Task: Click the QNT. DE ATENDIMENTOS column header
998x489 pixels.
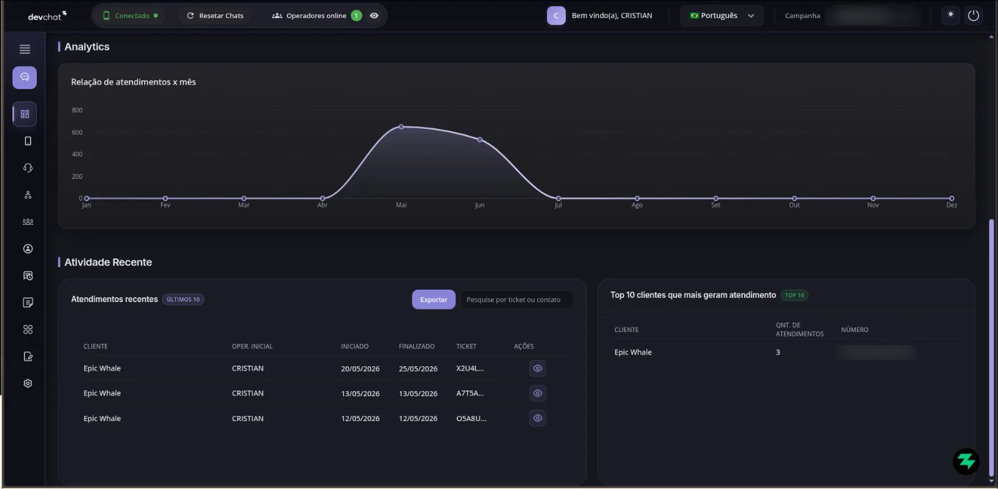Action: [x=800, y=330]
